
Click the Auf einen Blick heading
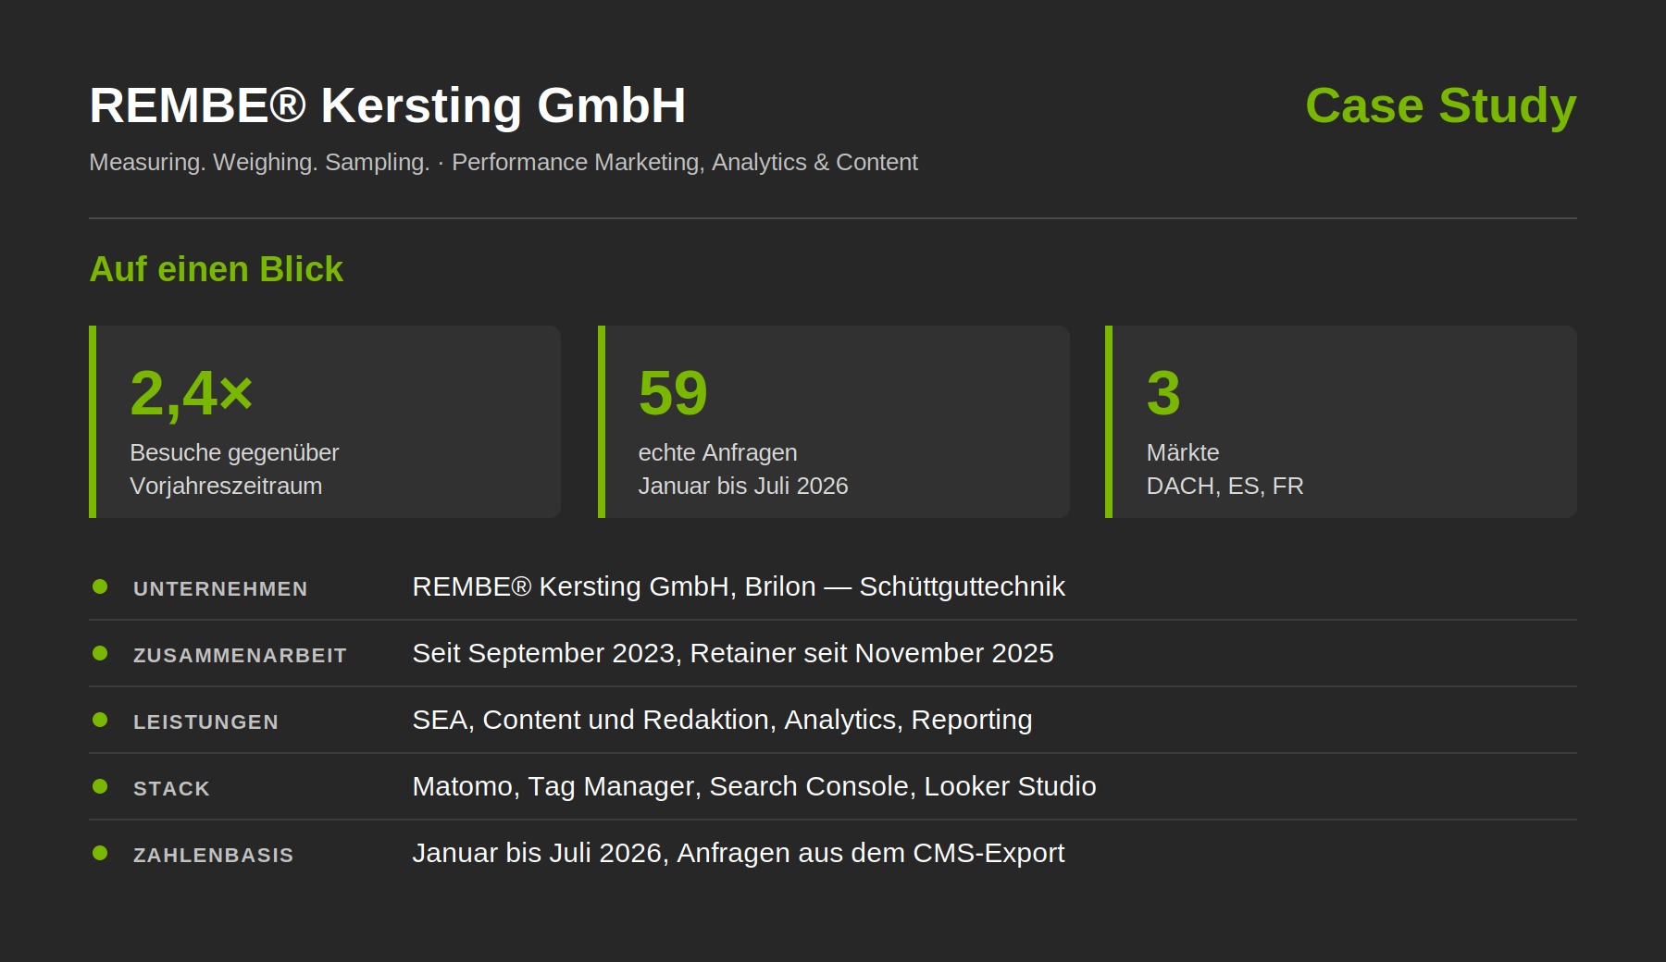point(216,269)
